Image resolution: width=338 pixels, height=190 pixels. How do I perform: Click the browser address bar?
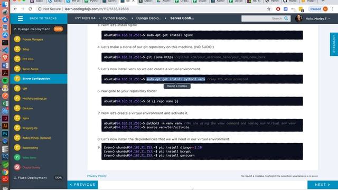151,9
